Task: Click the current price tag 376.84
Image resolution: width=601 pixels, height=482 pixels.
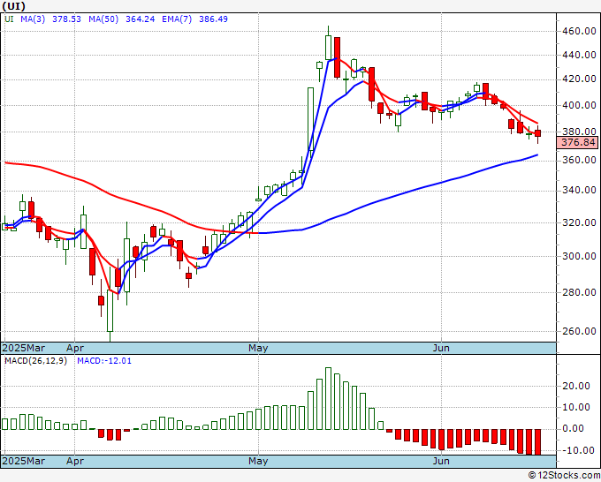Action: pos(577,143)
